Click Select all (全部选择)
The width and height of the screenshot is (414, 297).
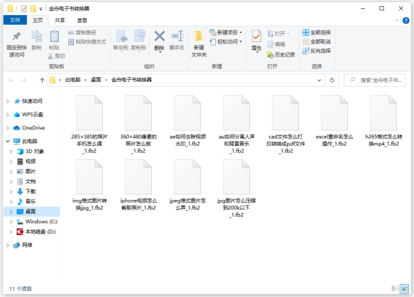point(317,32)
